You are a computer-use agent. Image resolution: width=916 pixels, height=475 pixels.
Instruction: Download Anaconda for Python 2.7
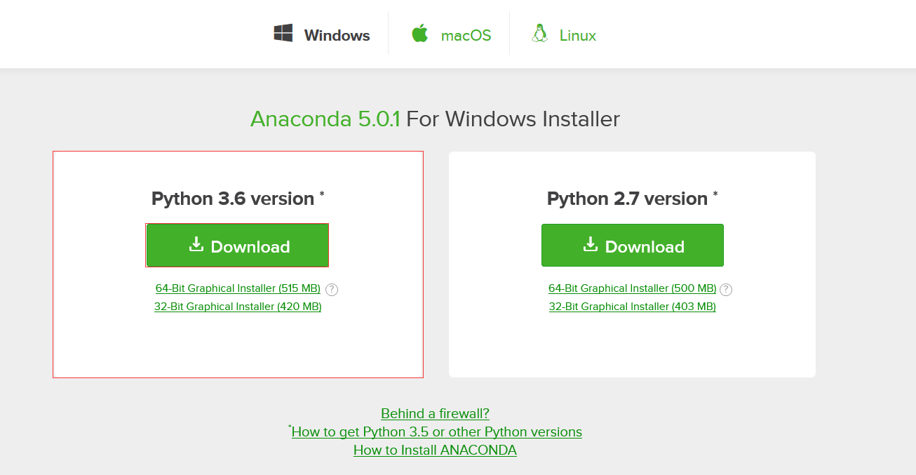tap(632, 246)
